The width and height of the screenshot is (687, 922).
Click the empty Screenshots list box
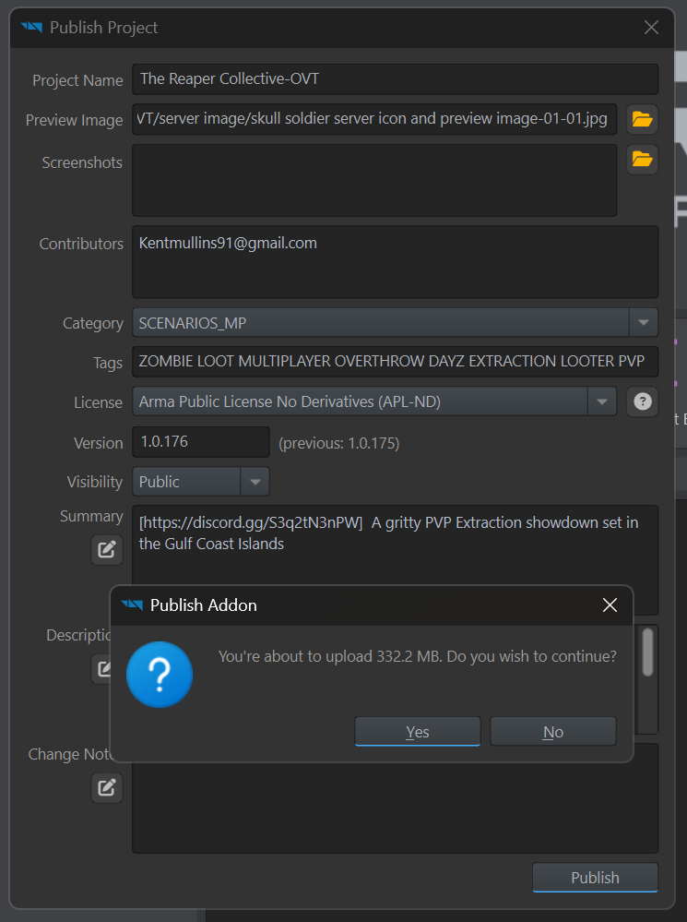click(x=374, y=181)
